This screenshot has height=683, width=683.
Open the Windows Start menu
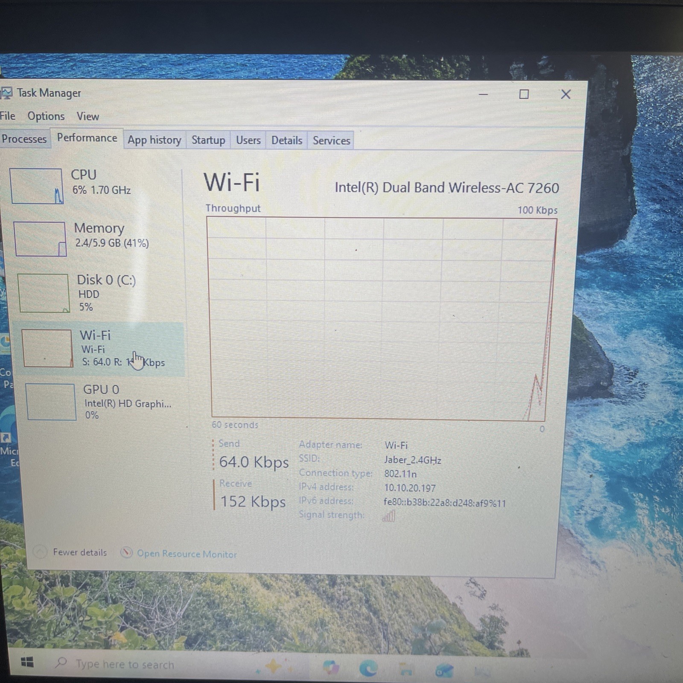[27, 662]
